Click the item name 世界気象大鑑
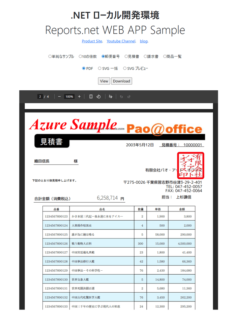Image resolution: width=233 pixels, height=318 pixels. tap(80, 280)
